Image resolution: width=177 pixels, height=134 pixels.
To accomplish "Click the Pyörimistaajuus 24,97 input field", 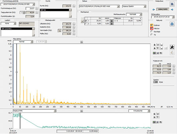I will coord(30,9).
